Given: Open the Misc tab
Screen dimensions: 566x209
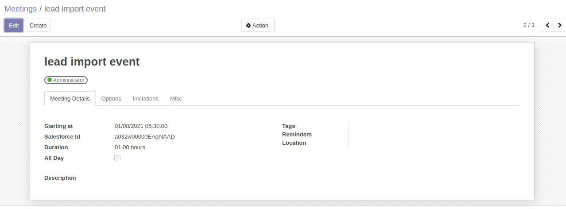Looking at the screenshot, I should coord(176,98).
